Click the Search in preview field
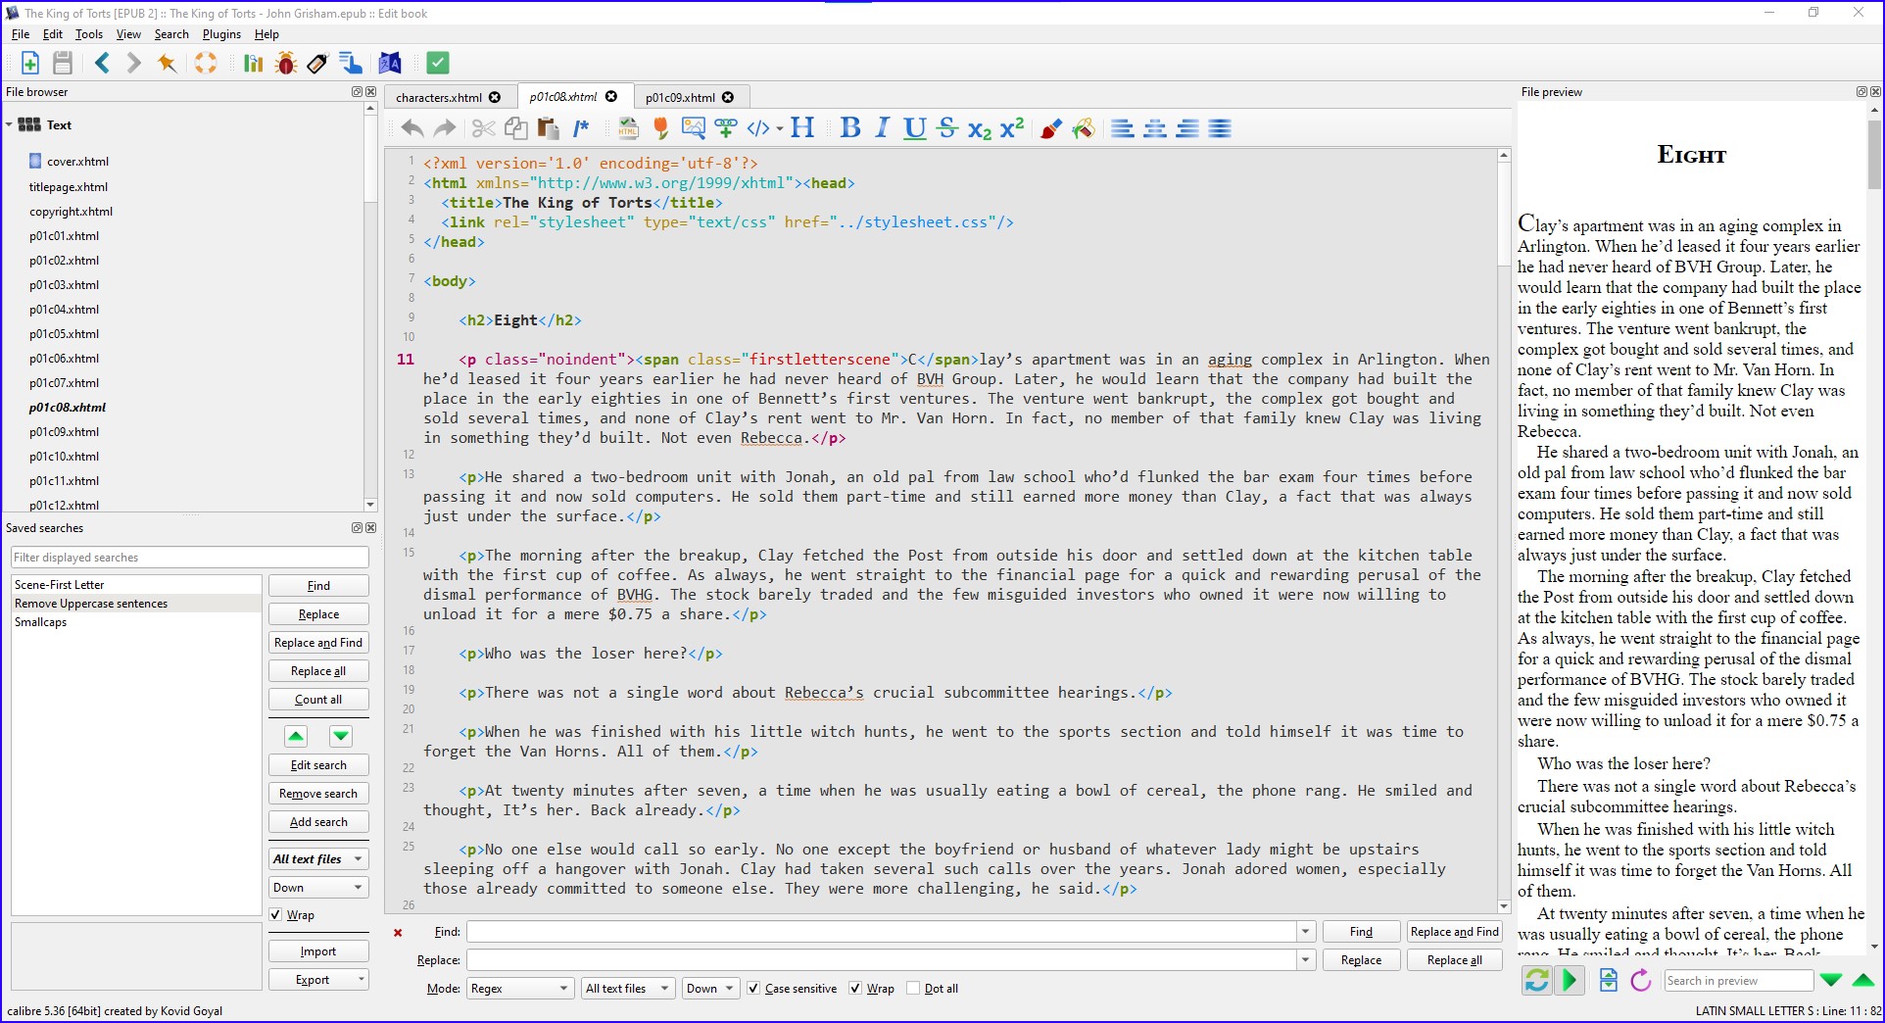 [x=1738, y=981]
